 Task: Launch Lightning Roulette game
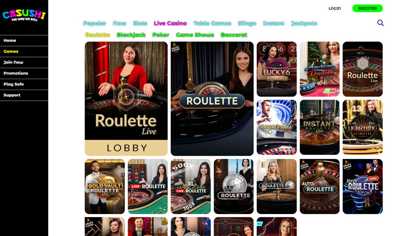tap(363, 127)
